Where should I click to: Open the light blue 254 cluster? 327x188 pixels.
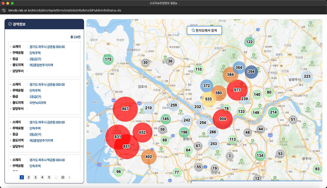pos(203,123)
